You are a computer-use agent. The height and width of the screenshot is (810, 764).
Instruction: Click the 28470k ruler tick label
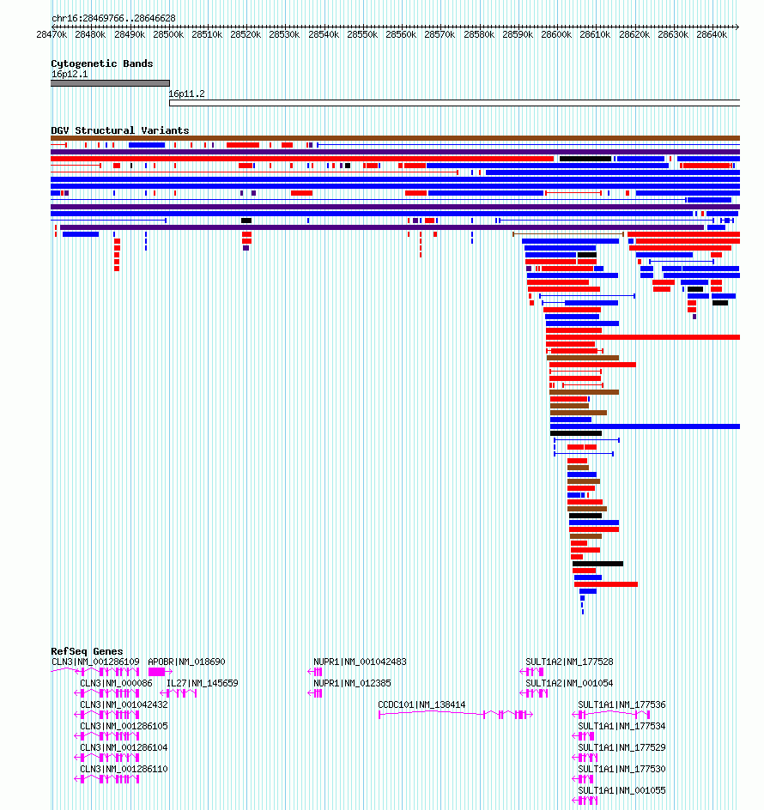[x=52, y=34]
